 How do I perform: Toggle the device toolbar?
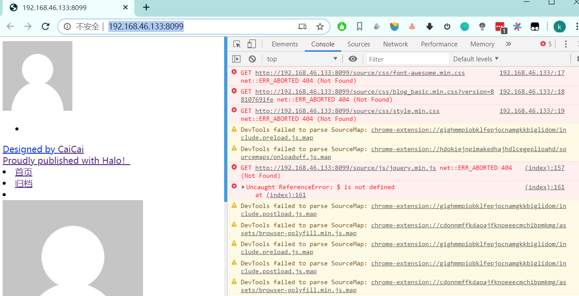point(251,44)
